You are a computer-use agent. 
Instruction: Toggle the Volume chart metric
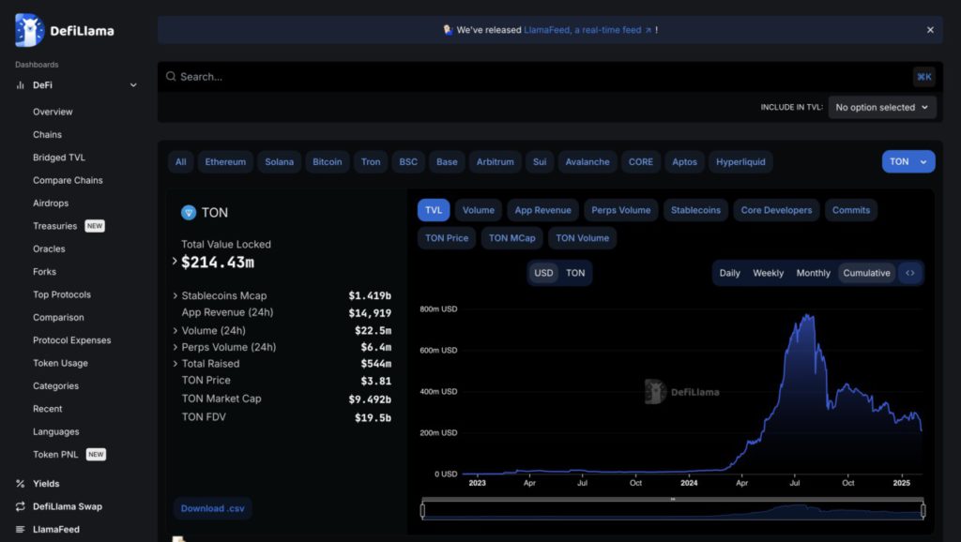[x=478, y=210]
